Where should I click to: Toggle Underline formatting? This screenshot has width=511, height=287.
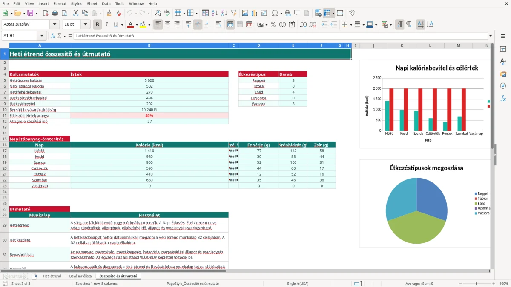[115, 25]
